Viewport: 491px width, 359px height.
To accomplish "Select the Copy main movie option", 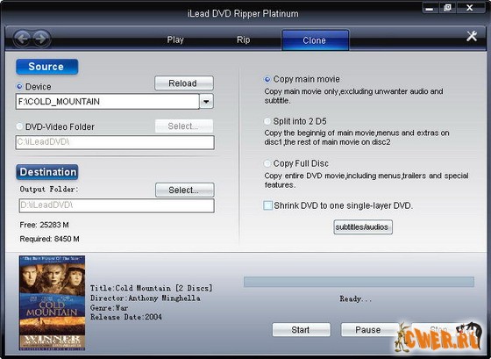I will point(267,79).
